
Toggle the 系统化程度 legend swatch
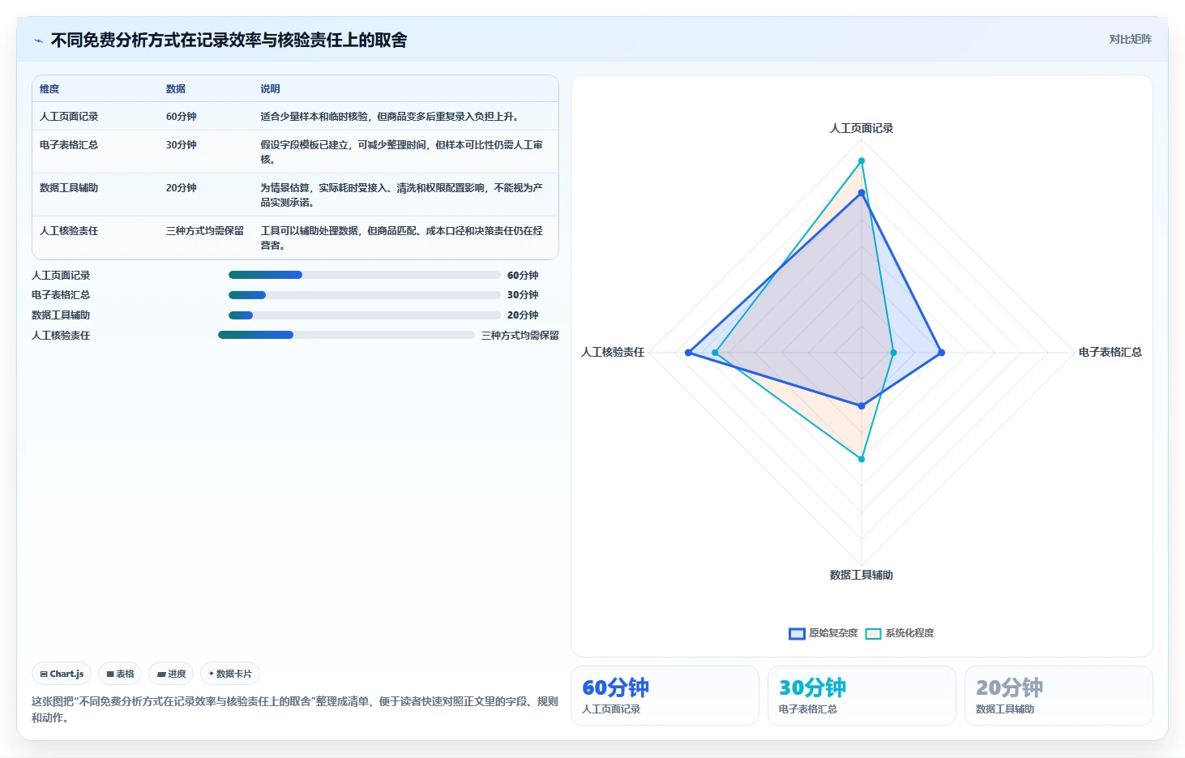[x=873, y=633]
